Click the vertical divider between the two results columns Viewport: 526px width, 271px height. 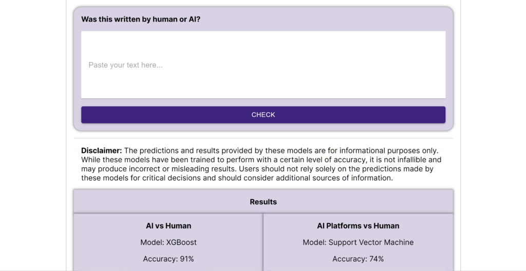click(x=263, y=241)
